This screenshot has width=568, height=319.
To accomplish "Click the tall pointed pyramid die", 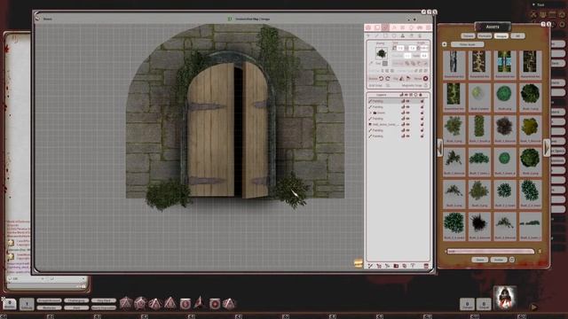I will [x=199, y=302].
